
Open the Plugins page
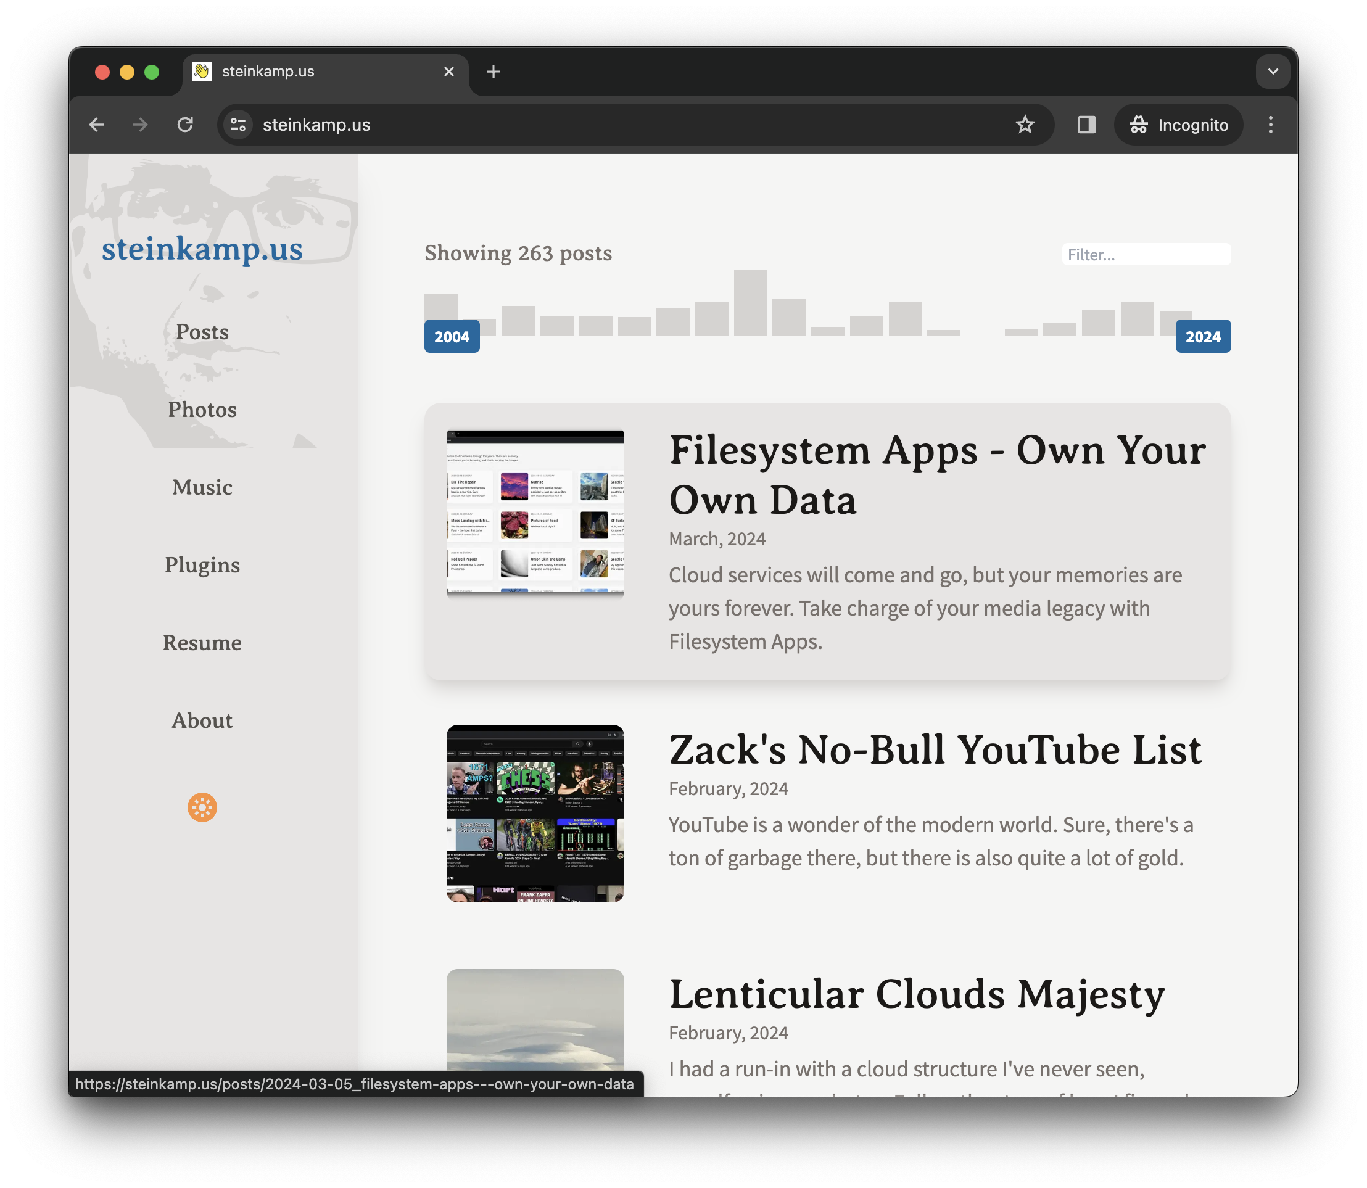[202, 565]
